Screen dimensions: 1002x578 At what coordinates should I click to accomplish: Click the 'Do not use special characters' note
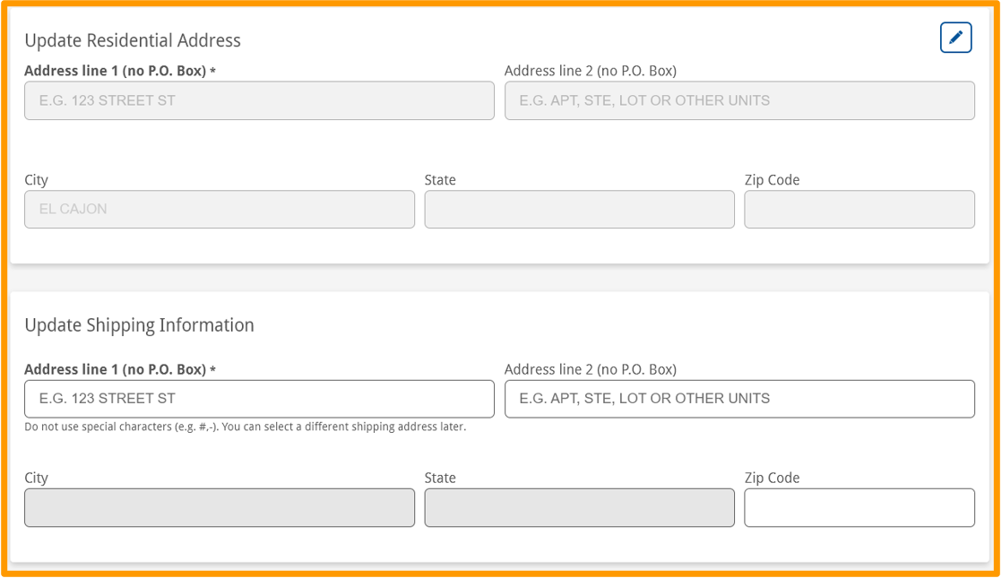pyautogui.click(x=246, y=427)
